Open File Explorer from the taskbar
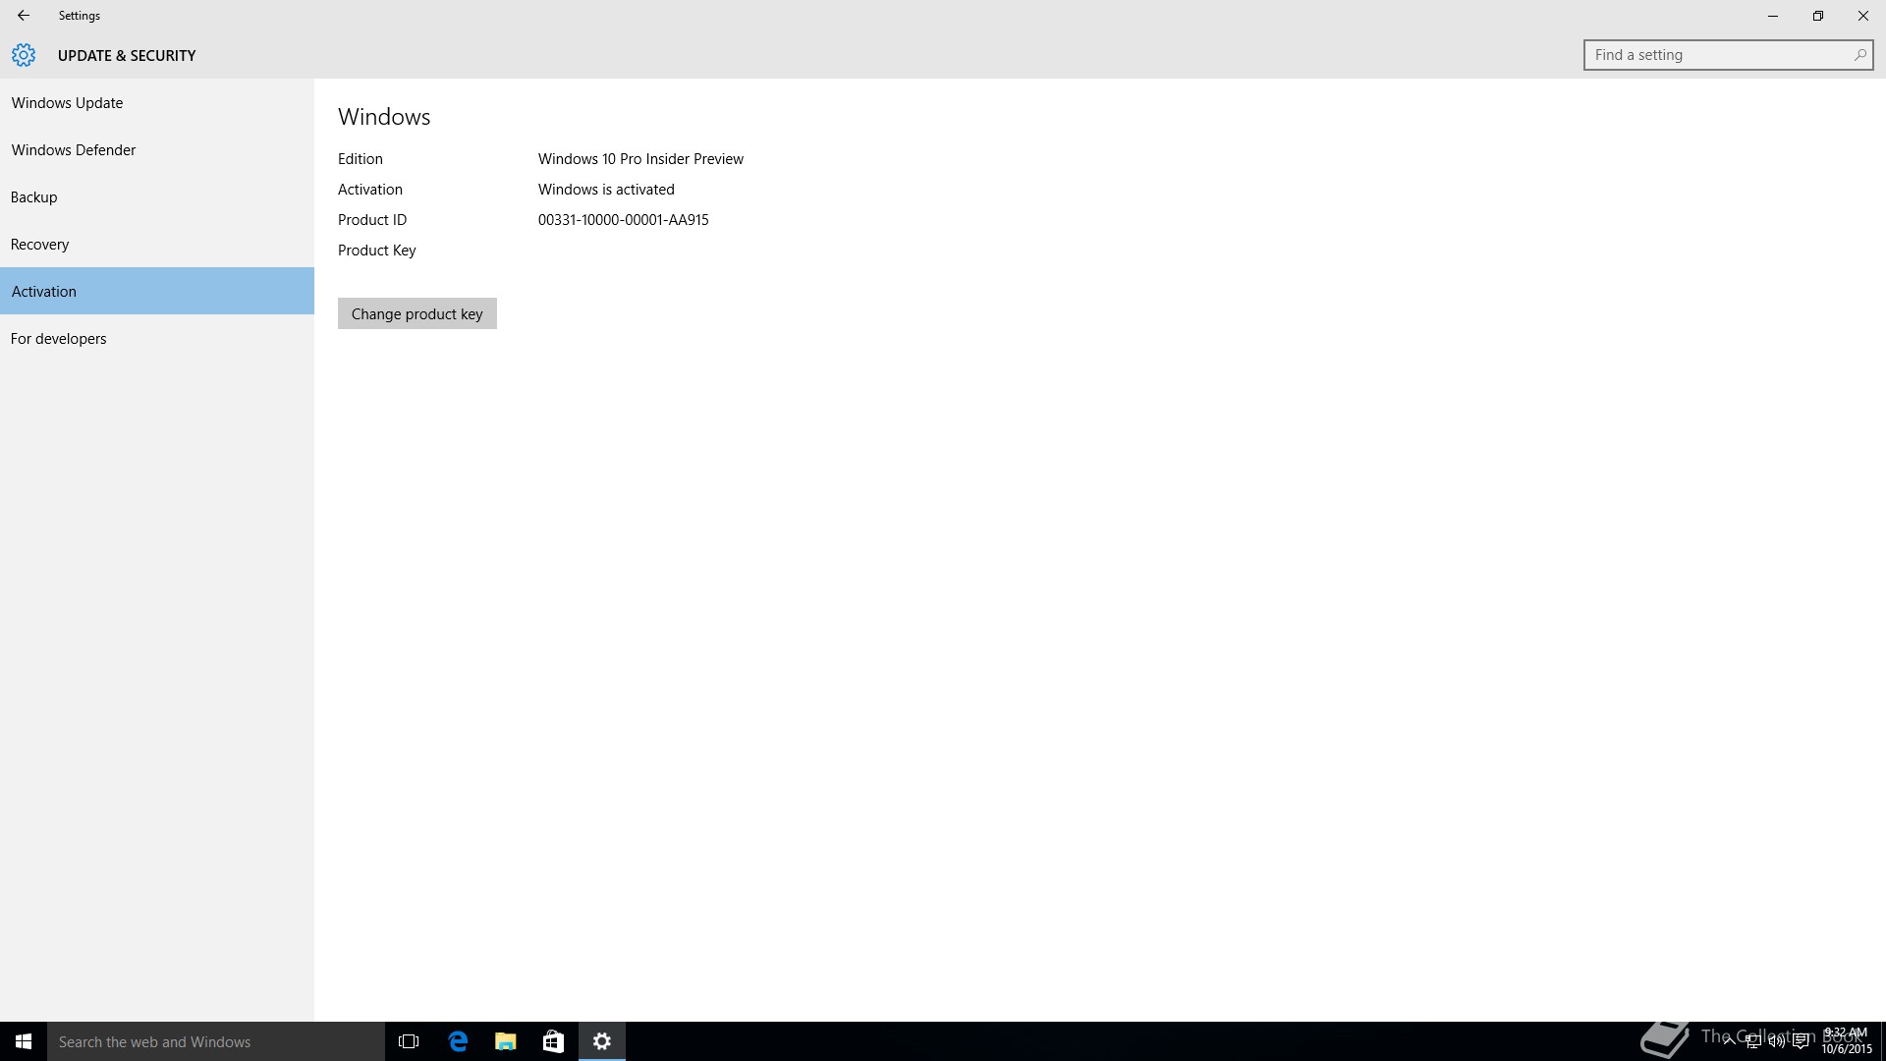The height and width of the screenshot is (1061, 1886). tap(506, 1041)
